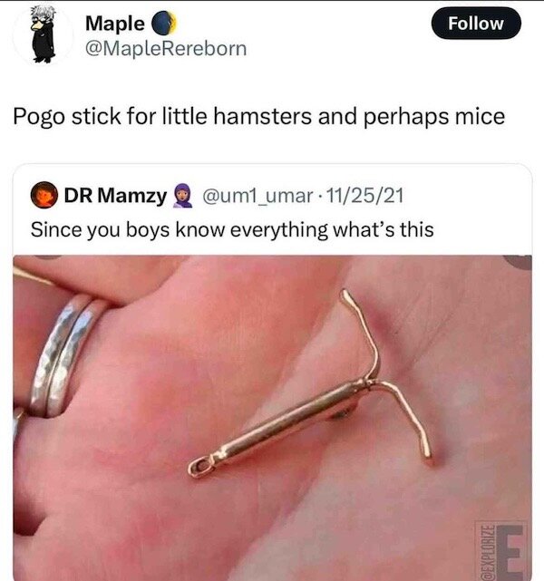This screenshot has width=544, height=581.
Task: Open DR Mamzy's orange avatar
Action: coord(44,195)
